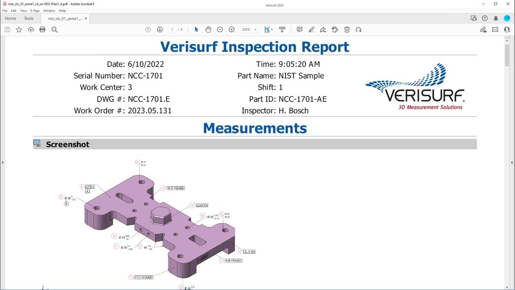Click the balloon 13 callout in drawing
The width and height of the screenshot is (515, 290).
[x=163, y=188]
